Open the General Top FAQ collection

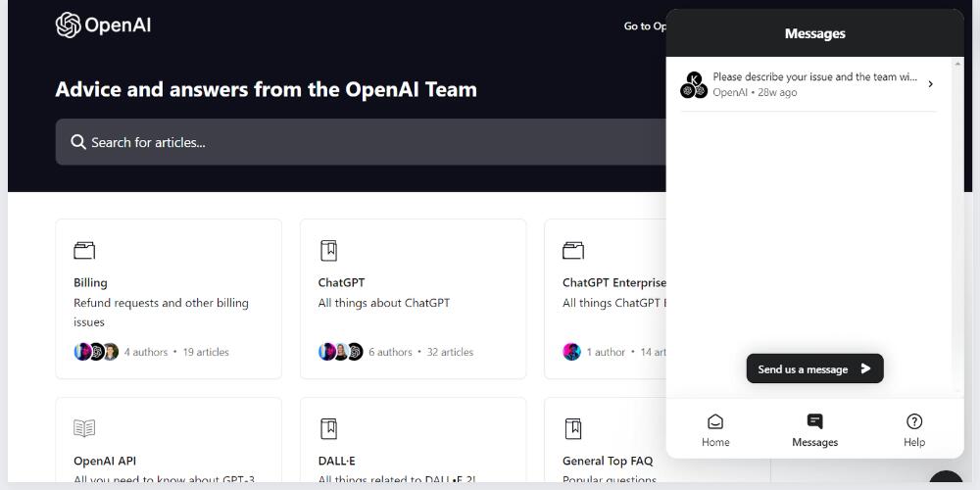coord(605,440)
